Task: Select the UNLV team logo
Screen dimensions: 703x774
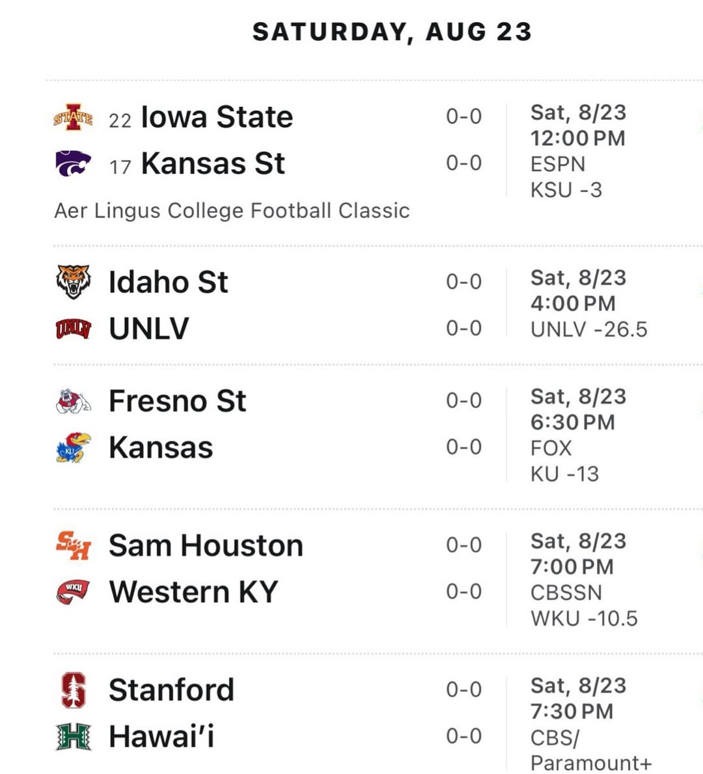Action: point(73,329)
